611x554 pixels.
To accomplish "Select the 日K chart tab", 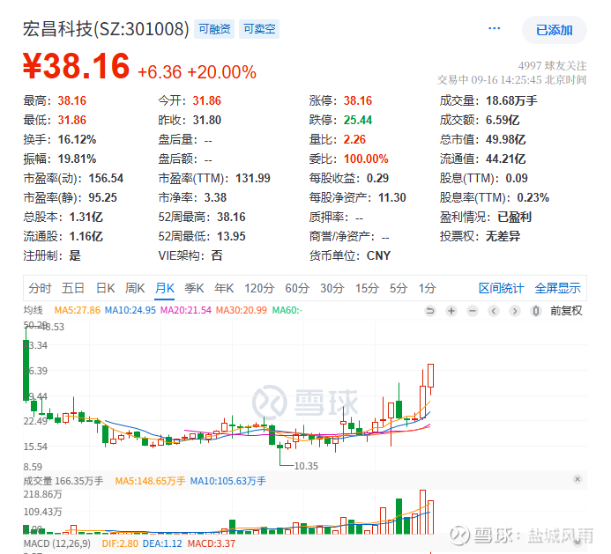I will pyautogui.click(x=105, y=288).
